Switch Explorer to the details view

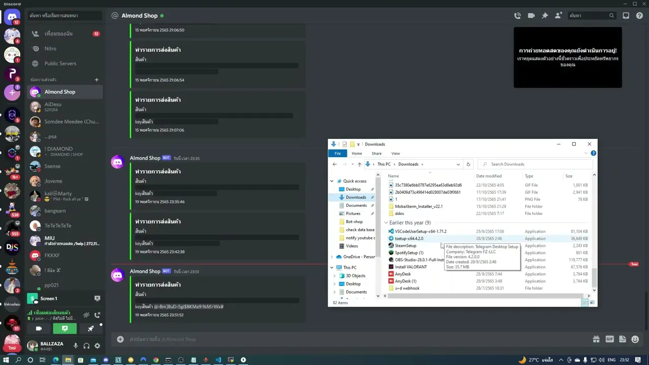tap(585, 303)
